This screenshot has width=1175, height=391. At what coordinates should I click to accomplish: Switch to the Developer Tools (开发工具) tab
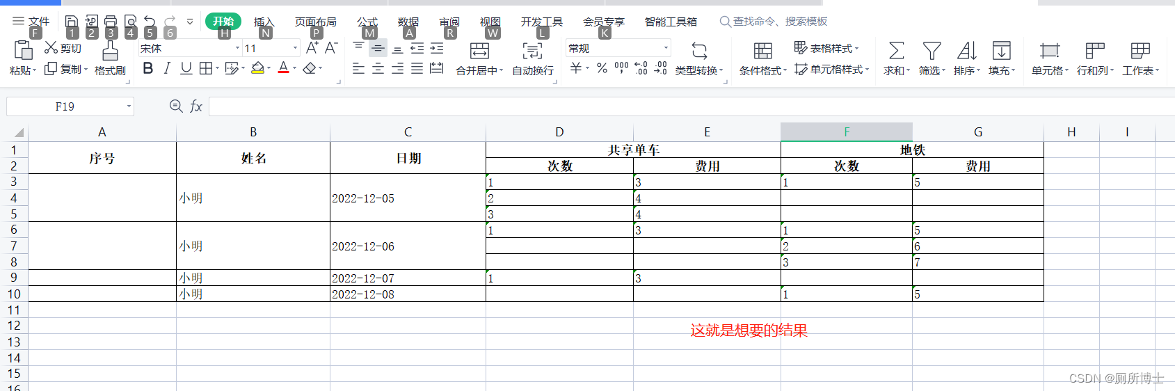click(542, 22)
